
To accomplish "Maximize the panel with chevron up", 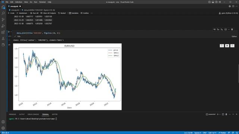I will click(233, 114).
